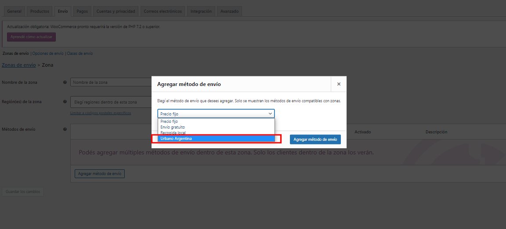Click the outlined Agregar método de envío button
The image size is (506, 229).
pyautogui.click(x=100, y=174)
